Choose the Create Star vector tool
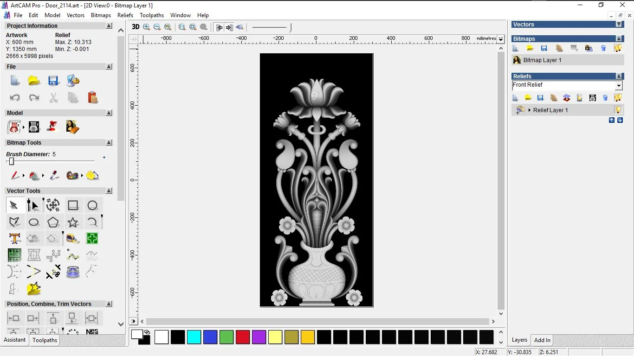This screenshot has width=634, height=356. 73,222
